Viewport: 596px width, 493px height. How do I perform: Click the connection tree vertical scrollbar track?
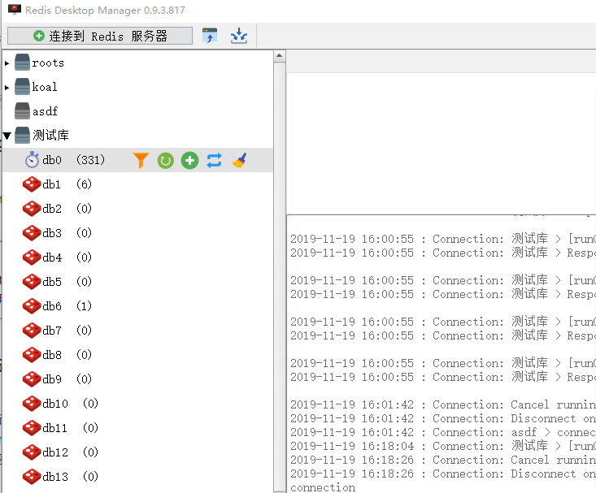point(280,277)
